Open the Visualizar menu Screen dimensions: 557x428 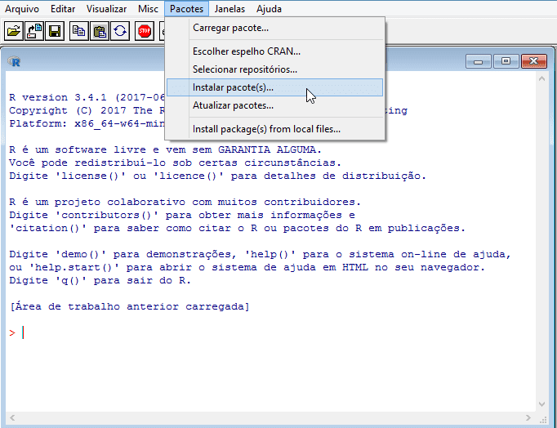(x=106, y=9)
